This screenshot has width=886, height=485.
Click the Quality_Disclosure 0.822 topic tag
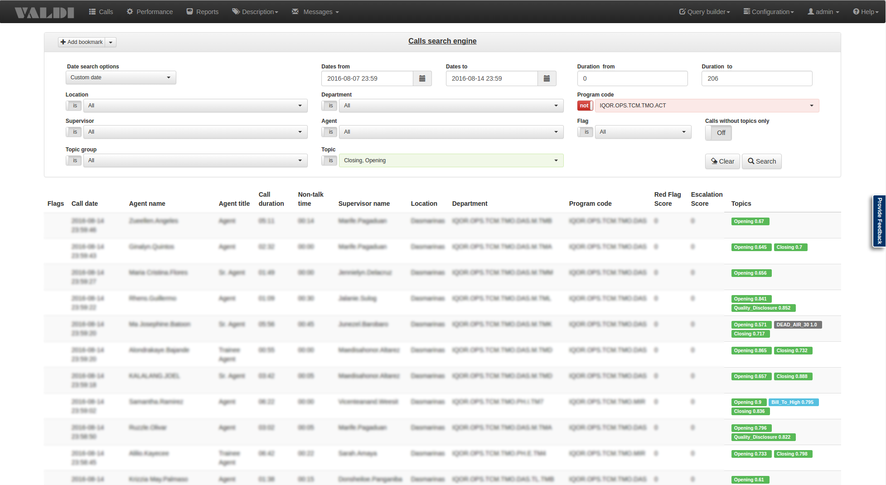763,437
